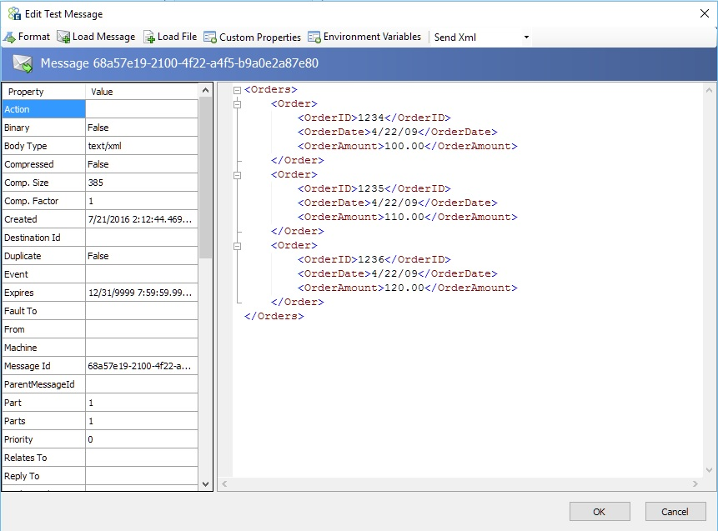Click the OrderAmount 100.00 XML line
718x531 pixels.
coord(408,146)
